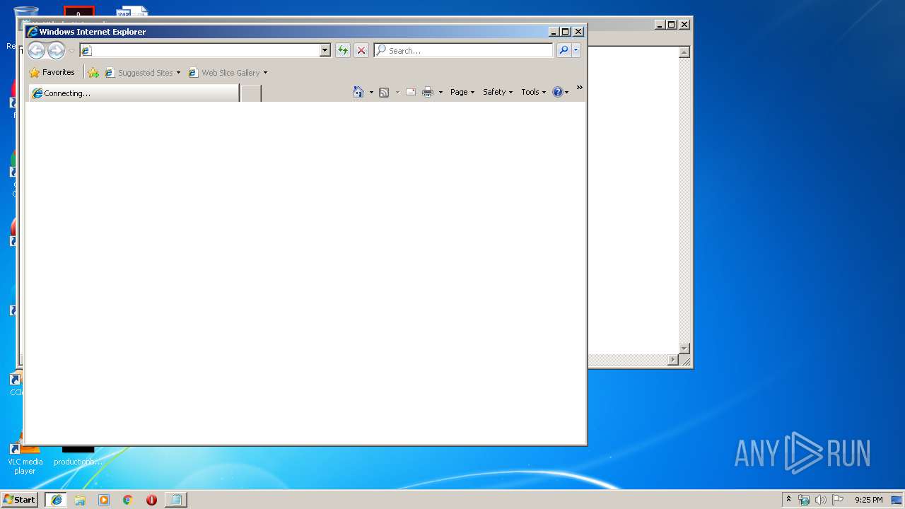The width and height of the screenshot is (905, 509).
Task: Expand the Print options dropdown arrow
Action: tap(440, 93)
